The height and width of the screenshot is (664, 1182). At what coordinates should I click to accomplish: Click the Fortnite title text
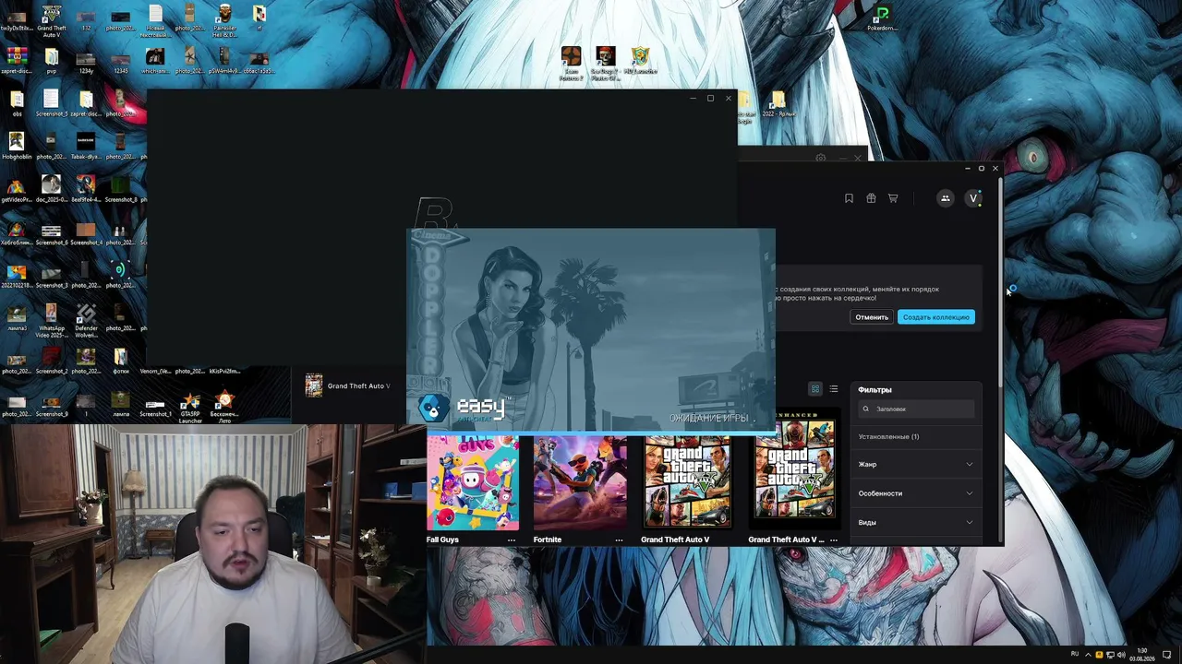pos(548,539)
